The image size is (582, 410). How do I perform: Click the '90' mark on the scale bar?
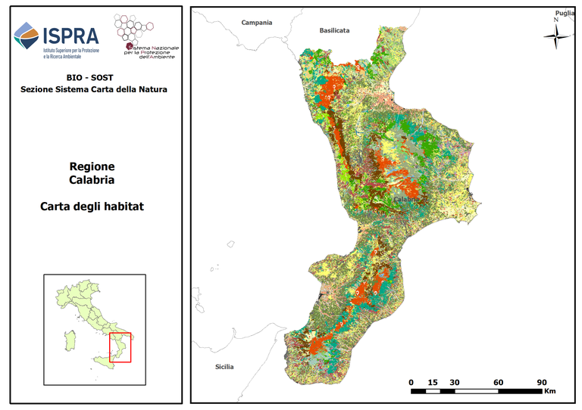coord(543,381)
